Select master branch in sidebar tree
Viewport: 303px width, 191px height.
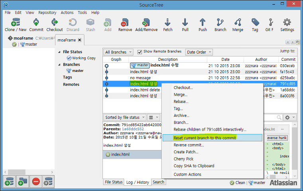tap(75, 71)
